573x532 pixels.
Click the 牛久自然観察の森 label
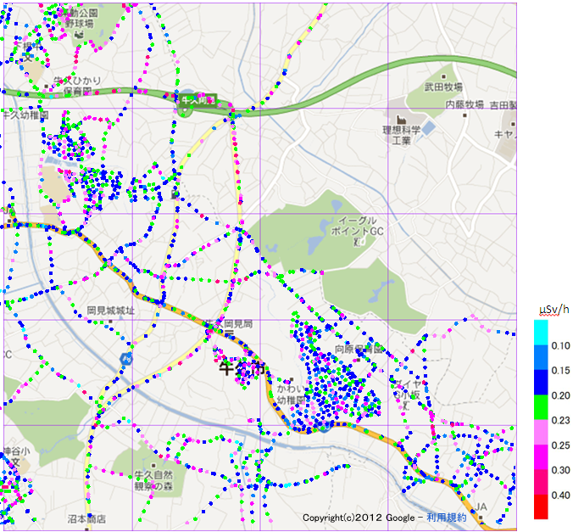coord(153,480)
